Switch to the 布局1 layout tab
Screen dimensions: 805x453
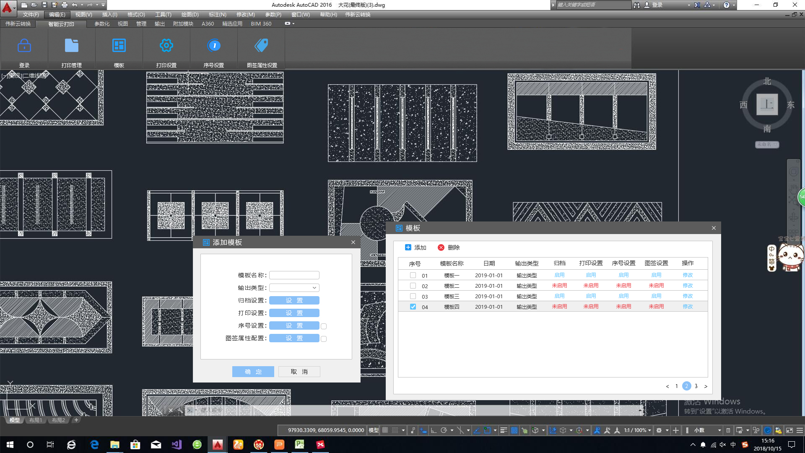pos(36,420)
